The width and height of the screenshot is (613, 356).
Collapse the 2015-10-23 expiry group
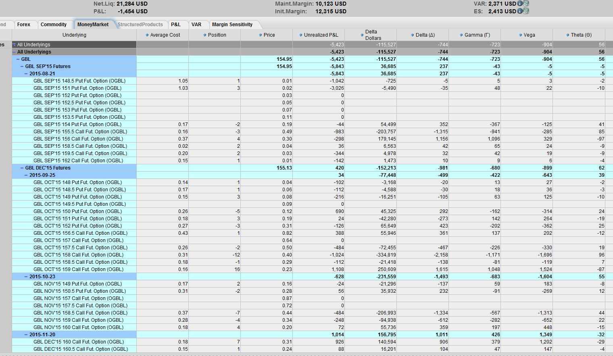(26, 277)
